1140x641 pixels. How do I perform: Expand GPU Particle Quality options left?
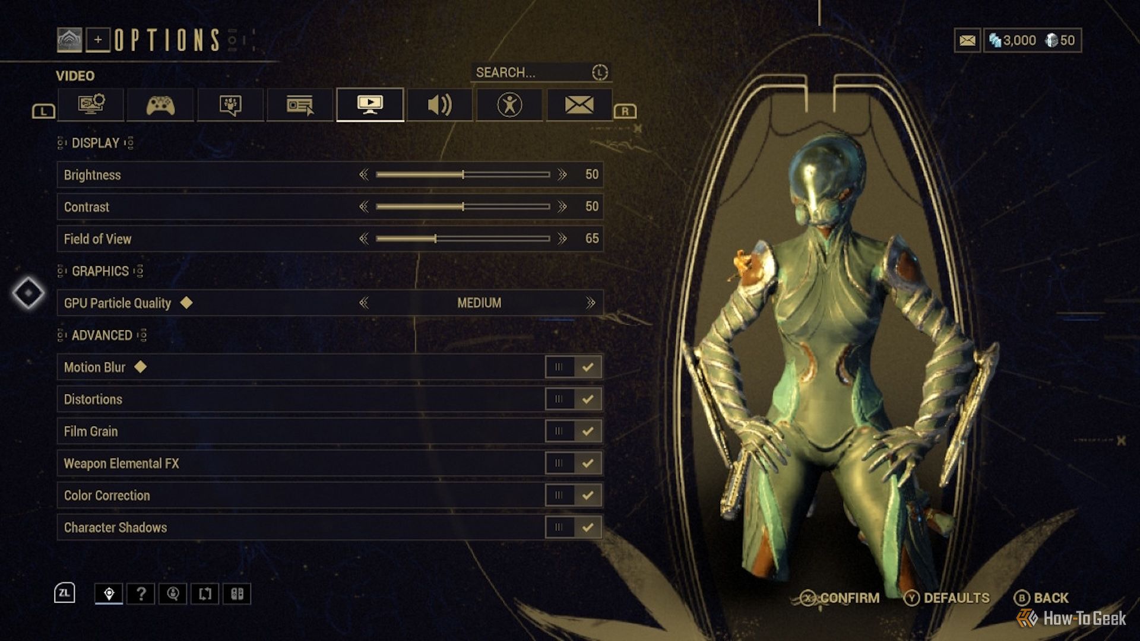click(363, 303)
